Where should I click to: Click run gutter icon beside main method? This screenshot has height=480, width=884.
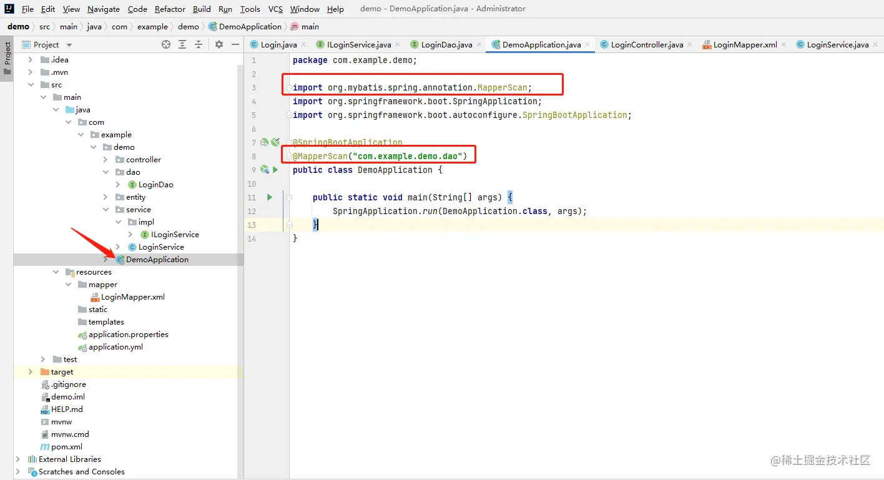point(270,197)
